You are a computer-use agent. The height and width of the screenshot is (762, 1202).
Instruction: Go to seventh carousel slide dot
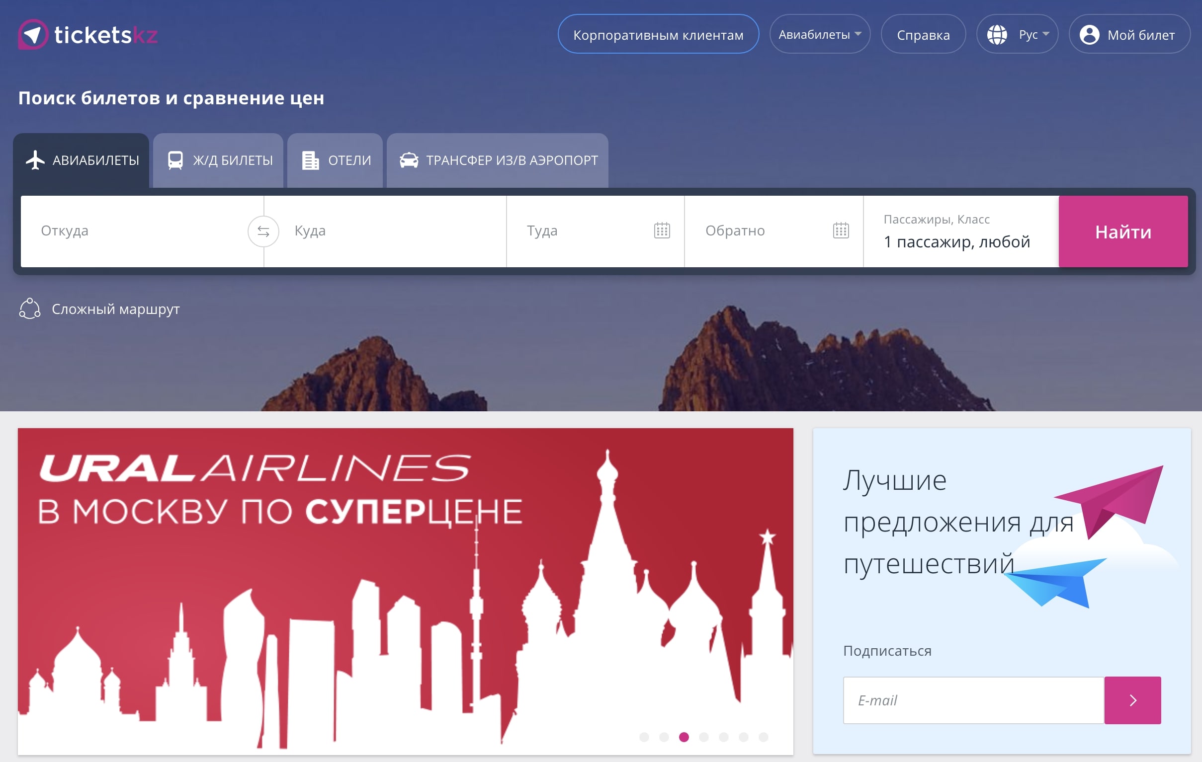click(763, 737)
